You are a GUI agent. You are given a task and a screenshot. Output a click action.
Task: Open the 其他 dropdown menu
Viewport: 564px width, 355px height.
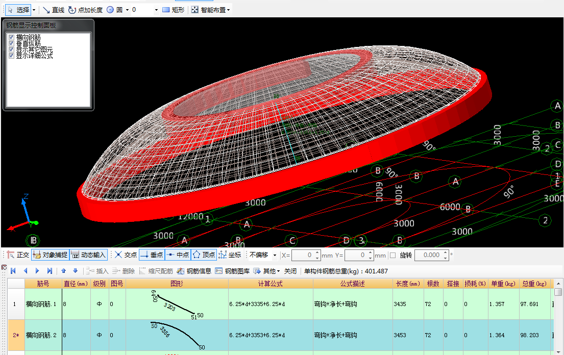[x=266, y=271]
